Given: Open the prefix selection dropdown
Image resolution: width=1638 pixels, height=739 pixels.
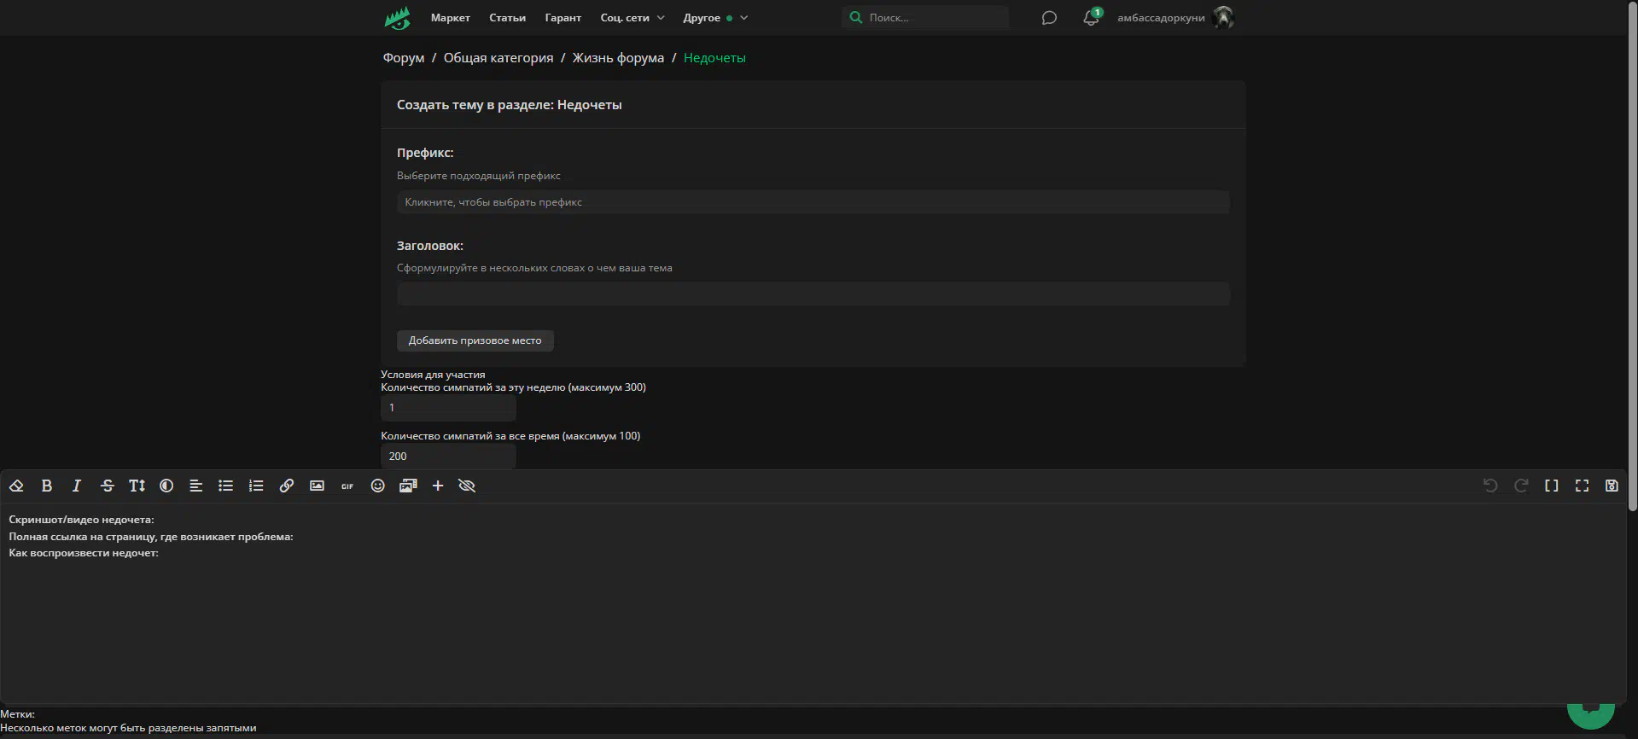Looking at the screenshot, I should tap(813, 202).
